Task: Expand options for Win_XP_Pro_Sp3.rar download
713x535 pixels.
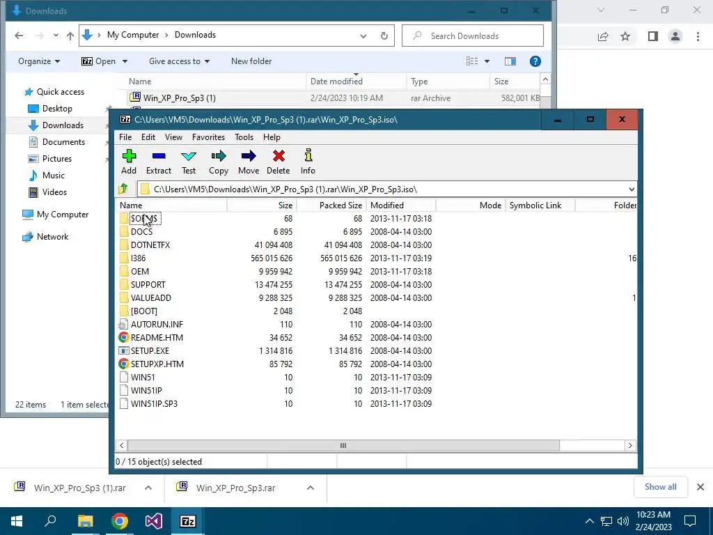Action: [311, 488]
